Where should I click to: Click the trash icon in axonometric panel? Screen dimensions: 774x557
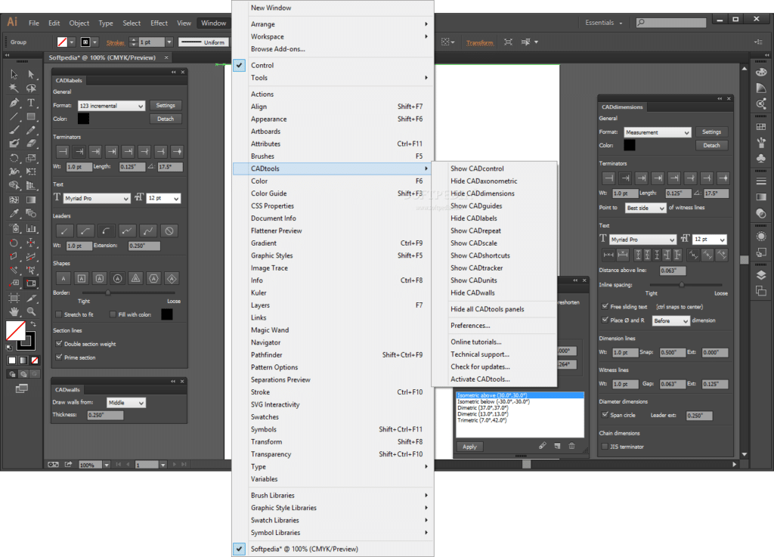coord(571,446)
